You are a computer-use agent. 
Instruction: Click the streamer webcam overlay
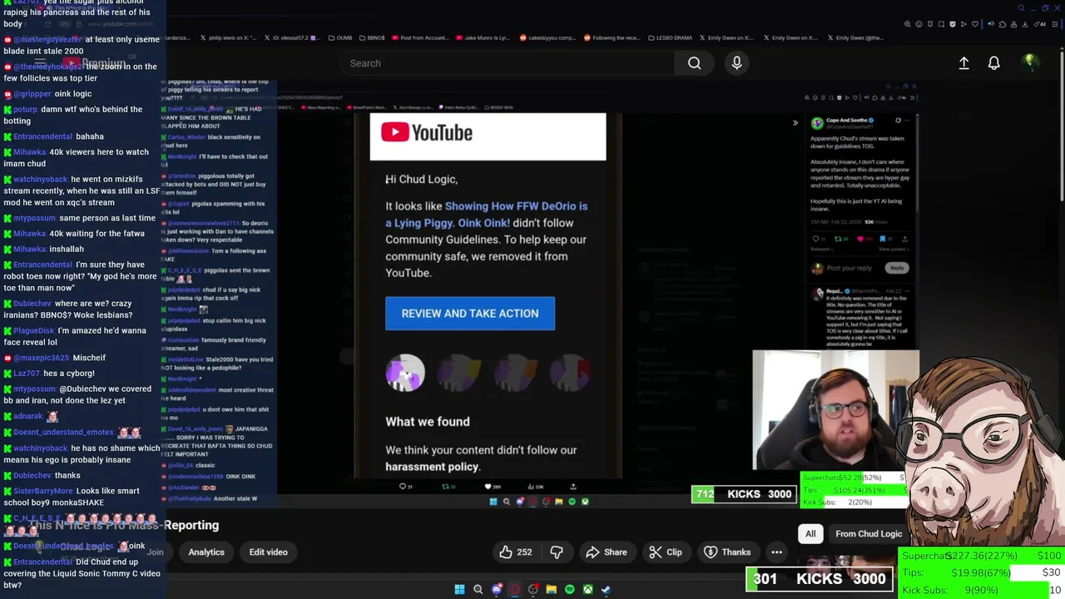[x=835, y=410]
